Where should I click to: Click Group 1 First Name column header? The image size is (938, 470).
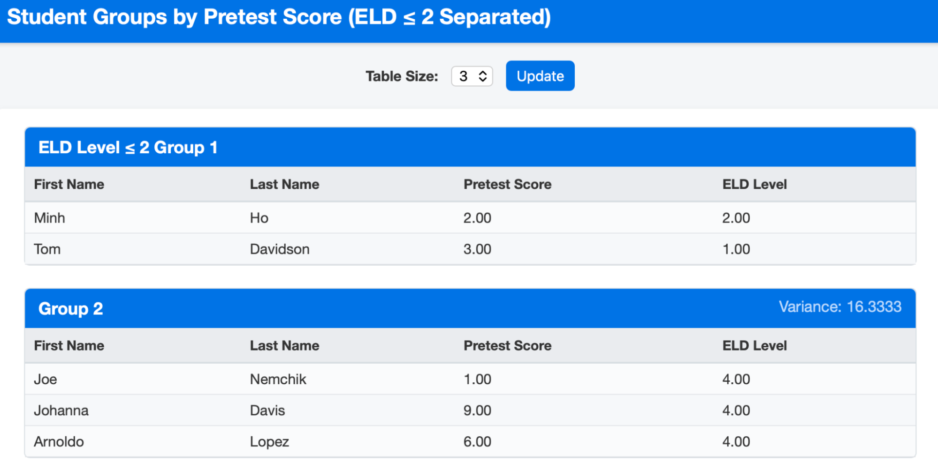[x=69, y=184]
